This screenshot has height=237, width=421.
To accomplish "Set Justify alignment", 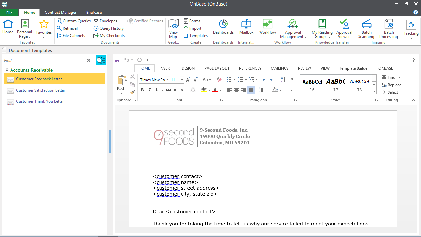I will 251,90.
